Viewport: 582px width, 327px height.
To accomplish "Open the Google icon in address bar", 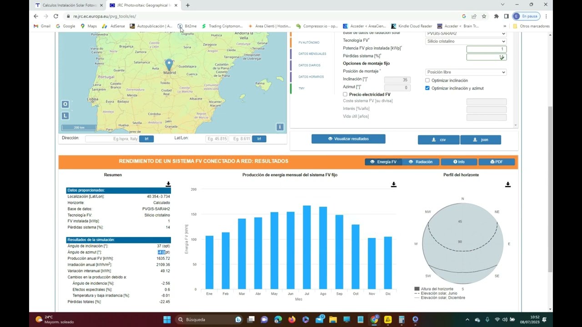I will [x=464, y=16].
